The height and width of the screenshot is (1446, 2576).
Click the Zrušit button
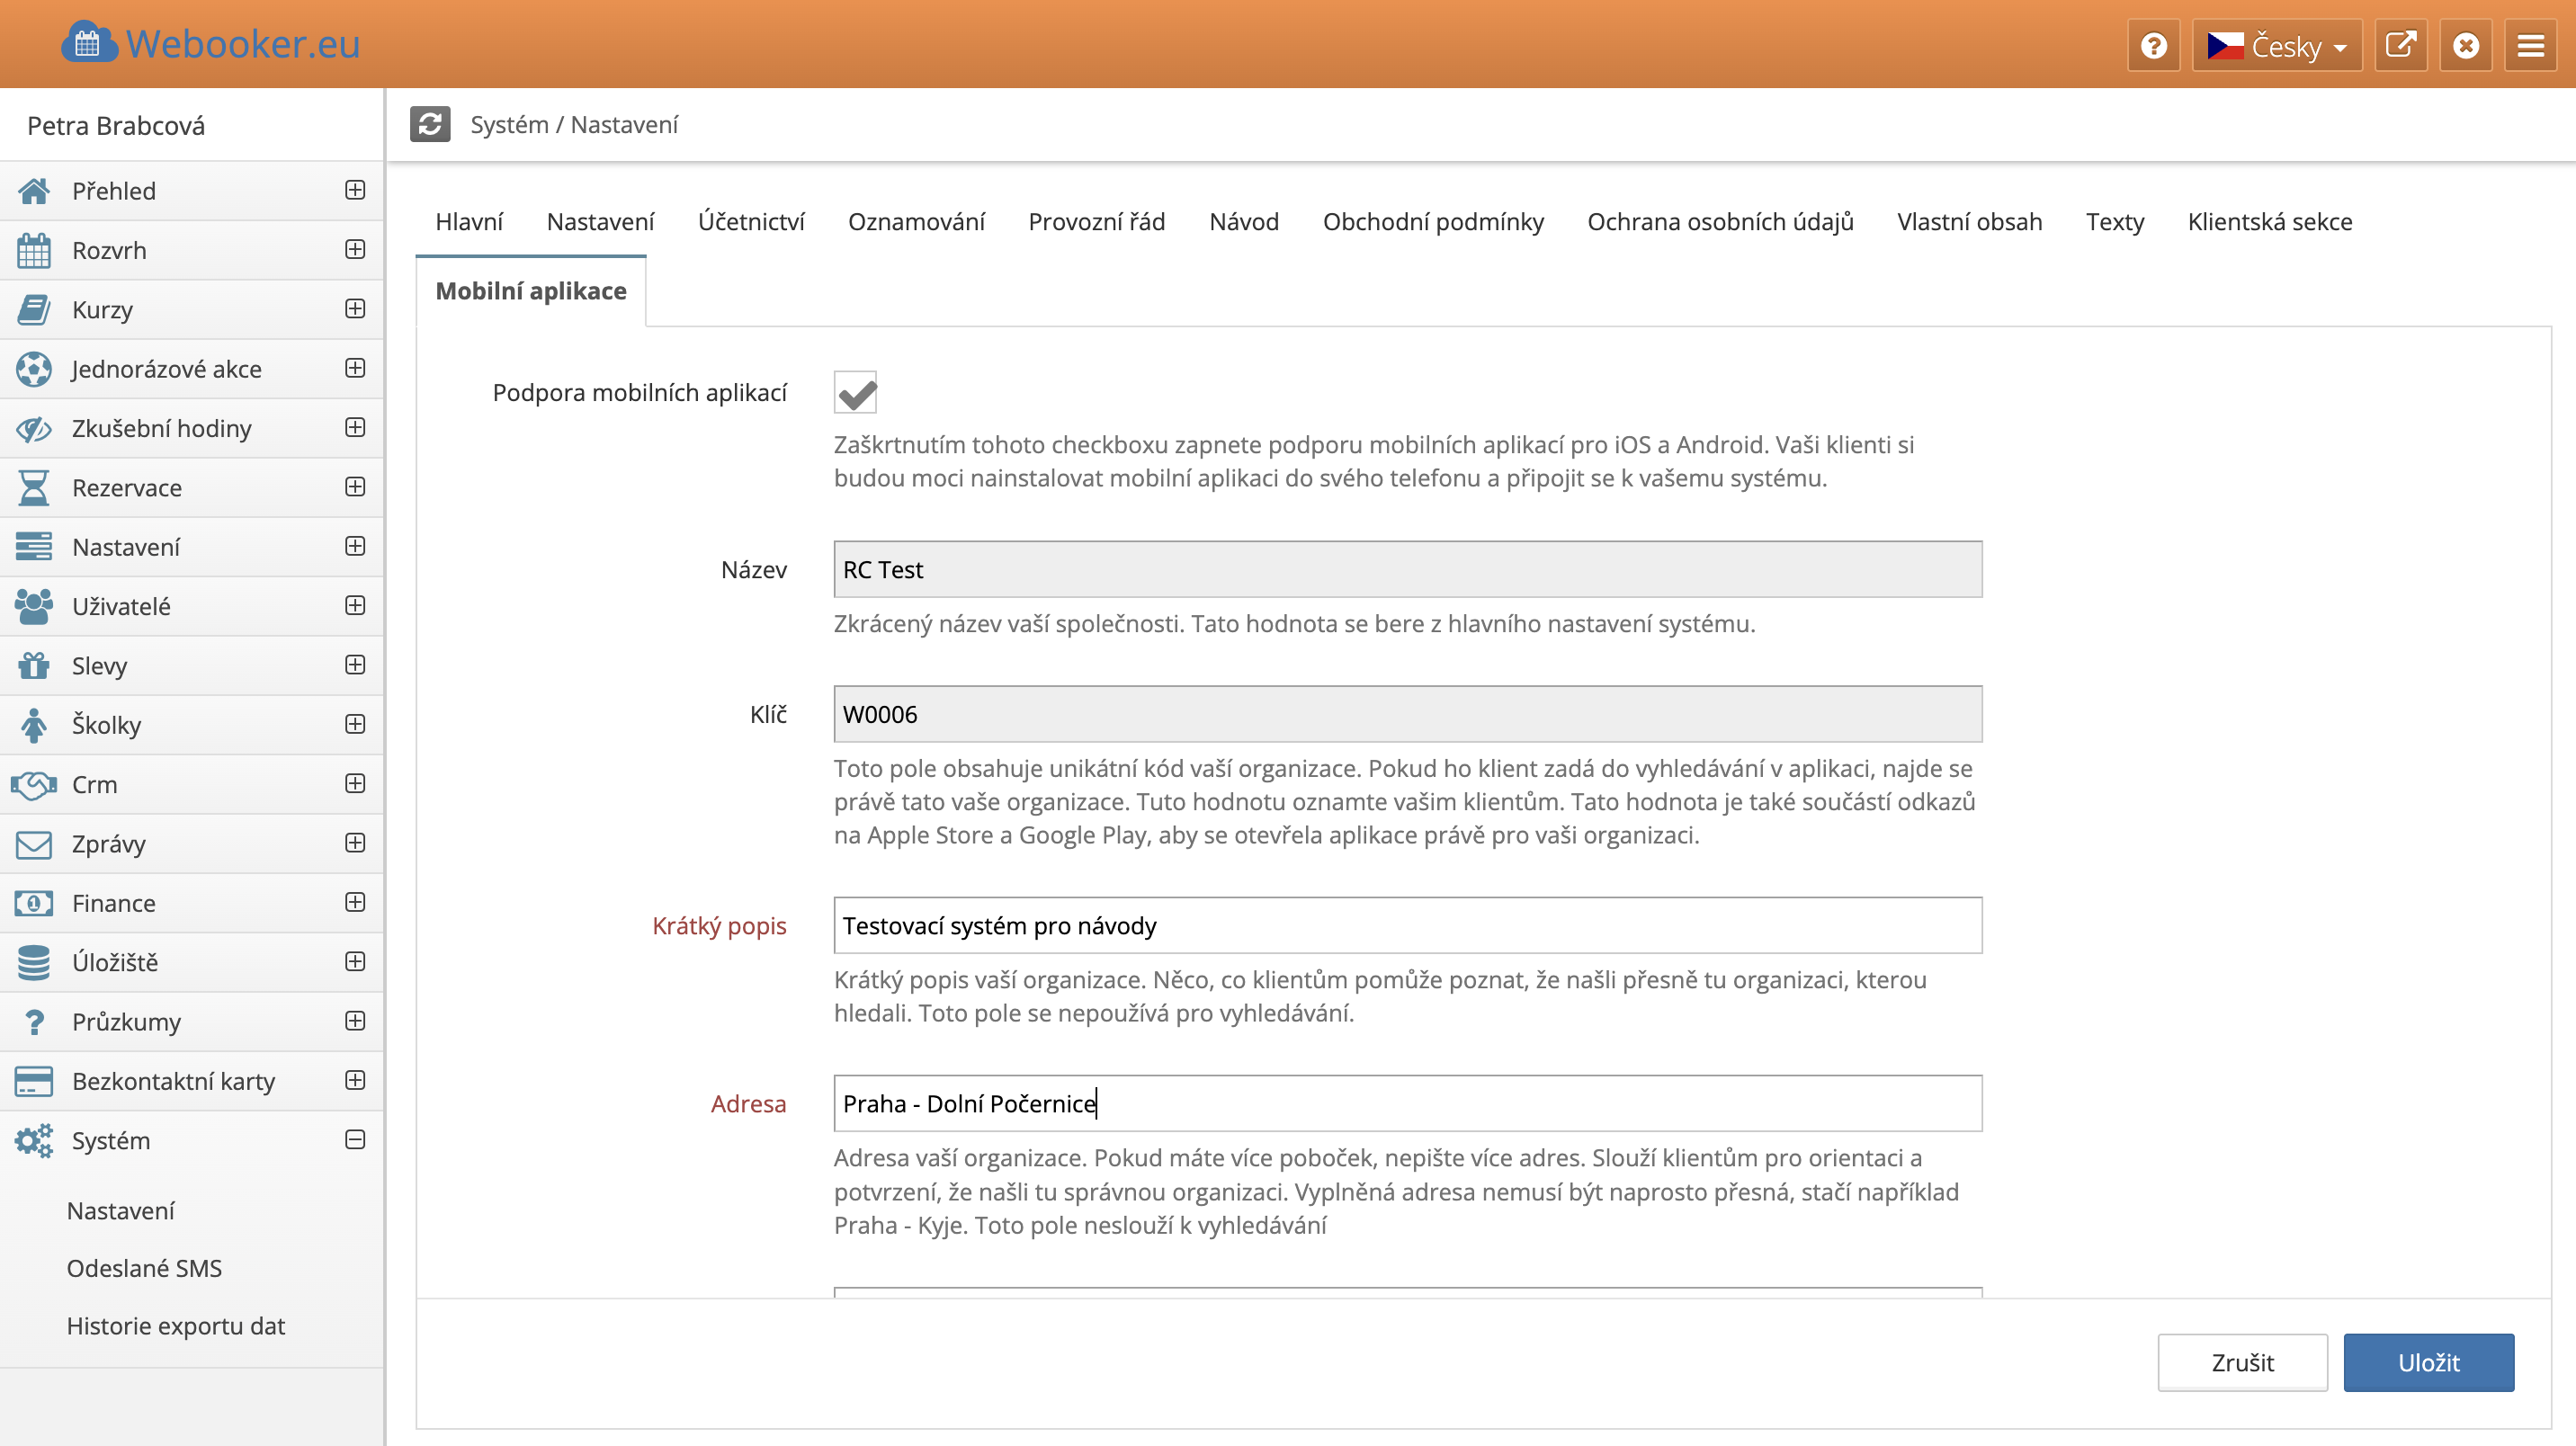coord(2241,1362)
